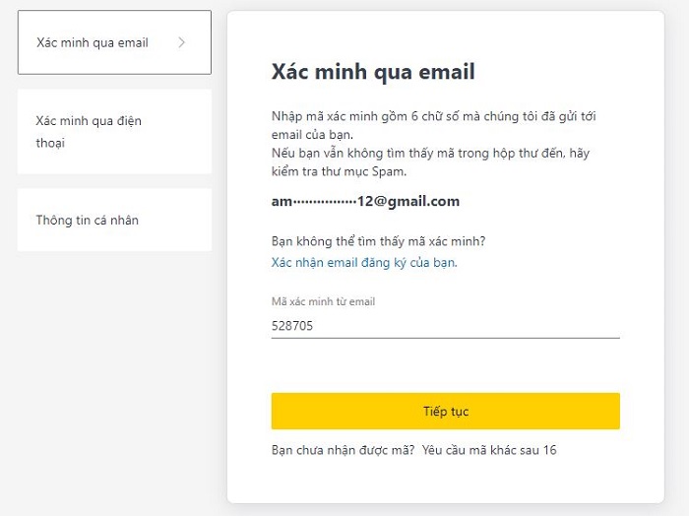This screenshot has width=689, height=516.
Task: Focus the email verification code input field
Action: [x=445, y=325]
